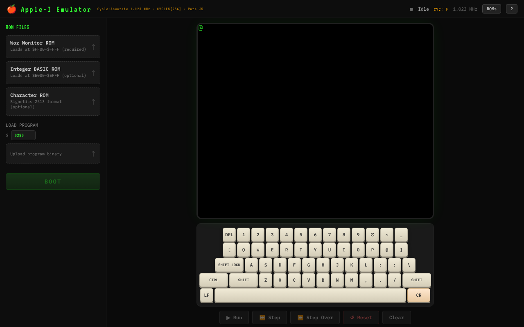Step Over the current instruction
524x327 pixels.
(x=315, y=317)
